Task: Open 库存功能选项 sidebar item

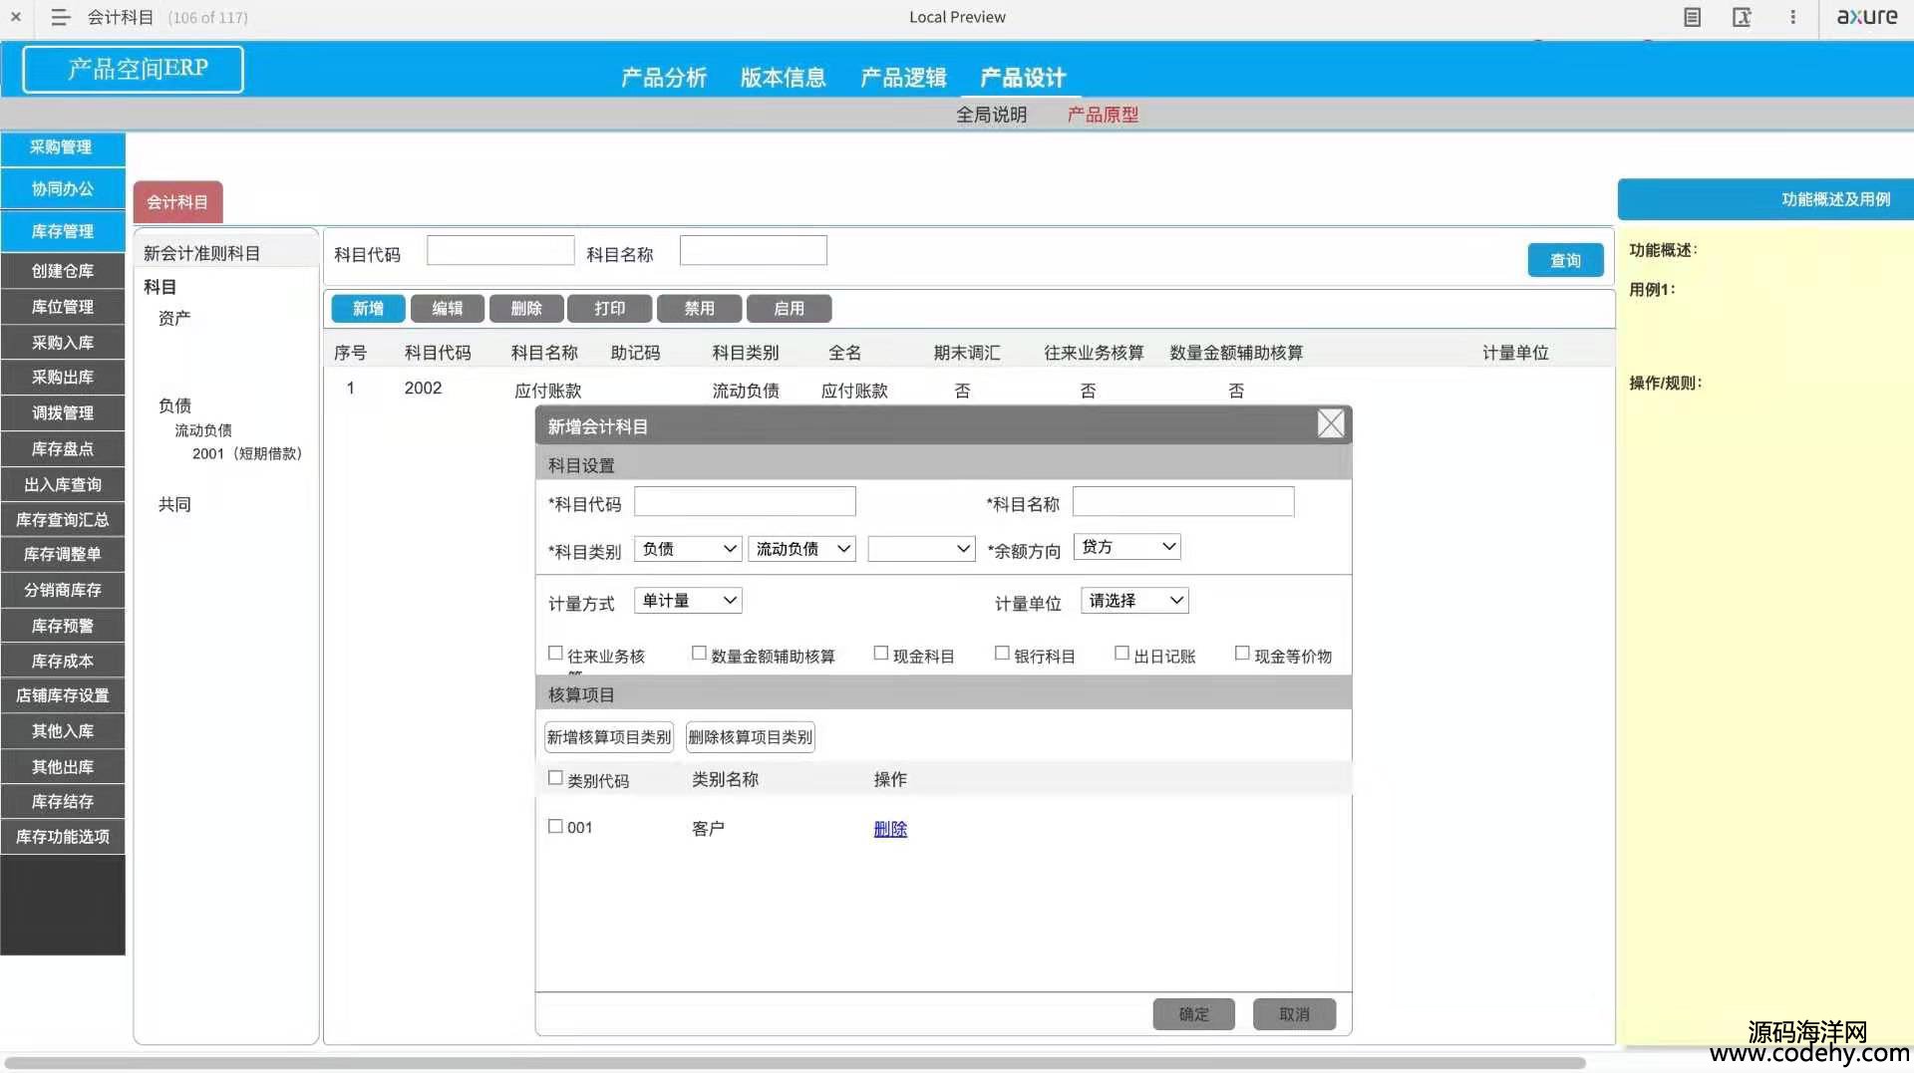Action: coord(63,837)
